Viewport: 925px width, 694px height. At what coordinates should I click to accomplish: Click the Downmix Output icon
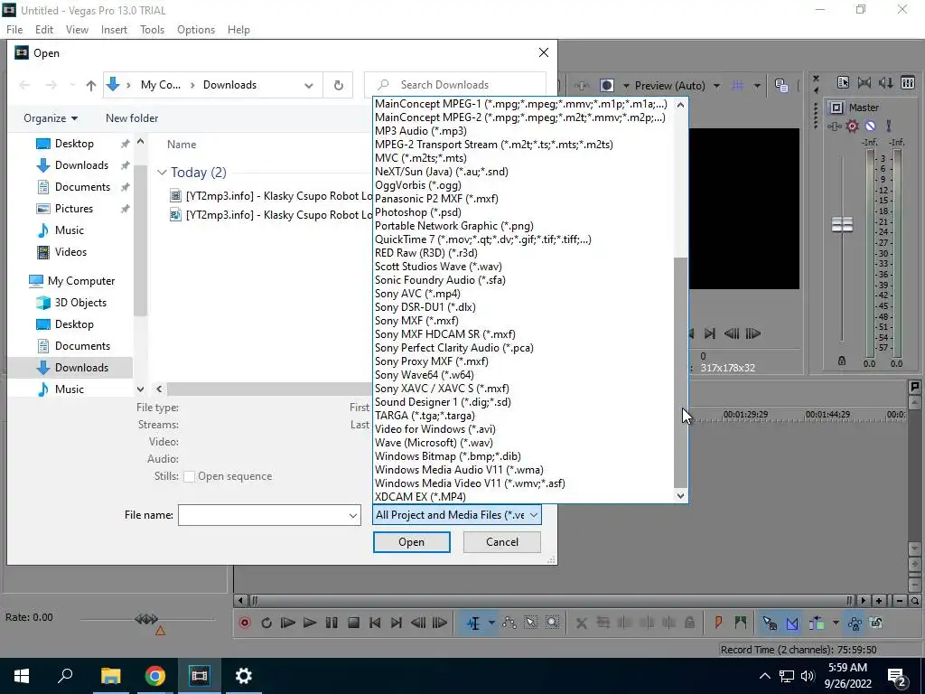coord(864,82)
